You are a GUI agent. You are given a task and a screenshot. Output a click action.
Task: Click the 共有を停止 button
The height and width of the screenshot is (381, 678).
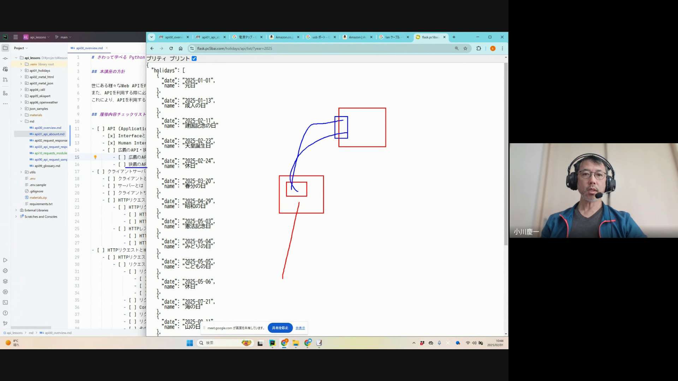click(x=280, y=328)
